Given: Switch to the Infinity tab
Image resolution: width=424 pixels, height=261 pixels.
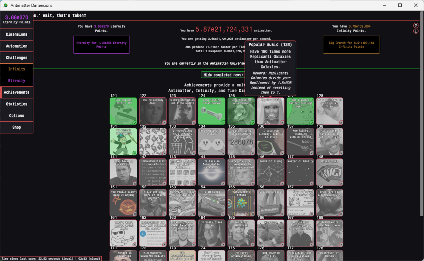Looking at the screenshot, I should (x=17, y=69).
